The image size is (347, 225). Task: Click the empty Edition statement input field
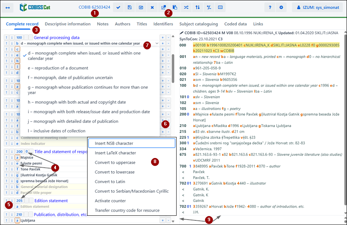(53, 207)
